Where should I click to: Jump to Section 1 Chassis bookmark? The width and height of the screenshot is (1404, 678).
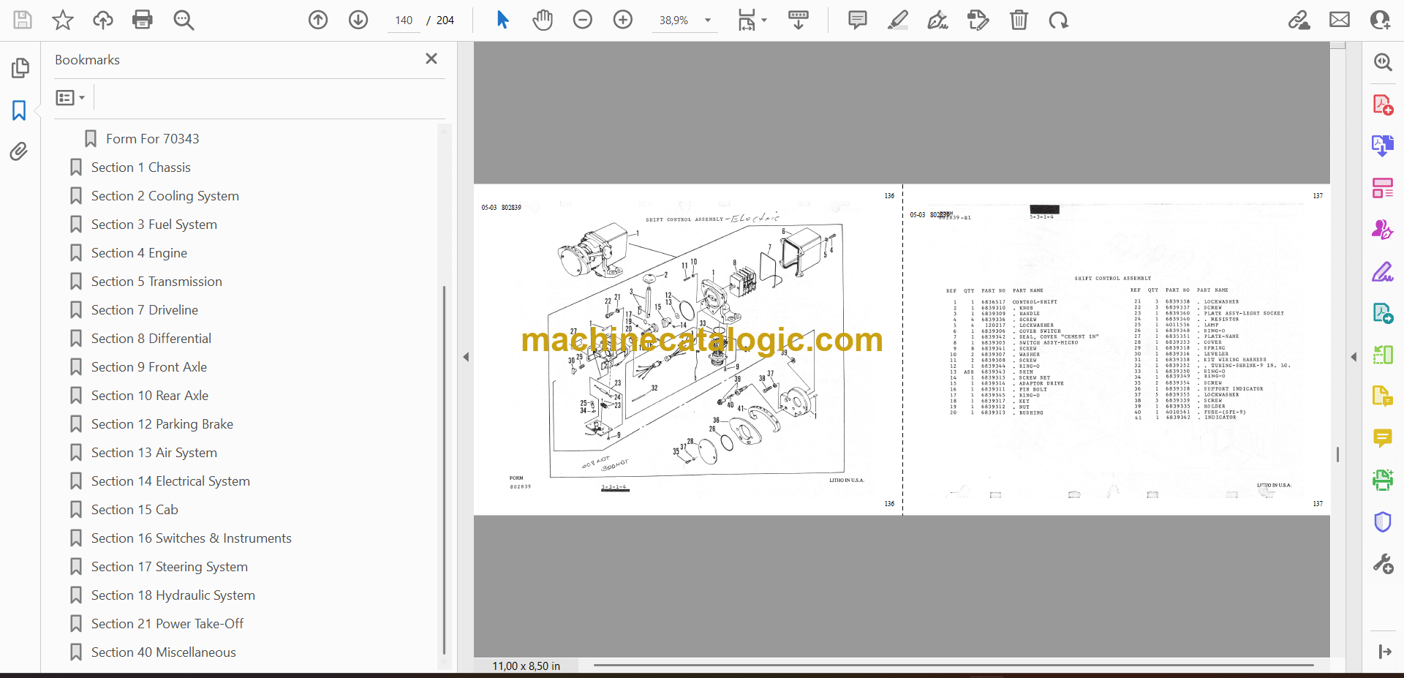coord(140,167)
